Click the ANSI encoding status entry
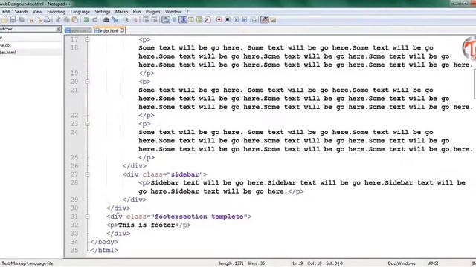The height and width of the screenshot is (267, 476). click(433, 263)
